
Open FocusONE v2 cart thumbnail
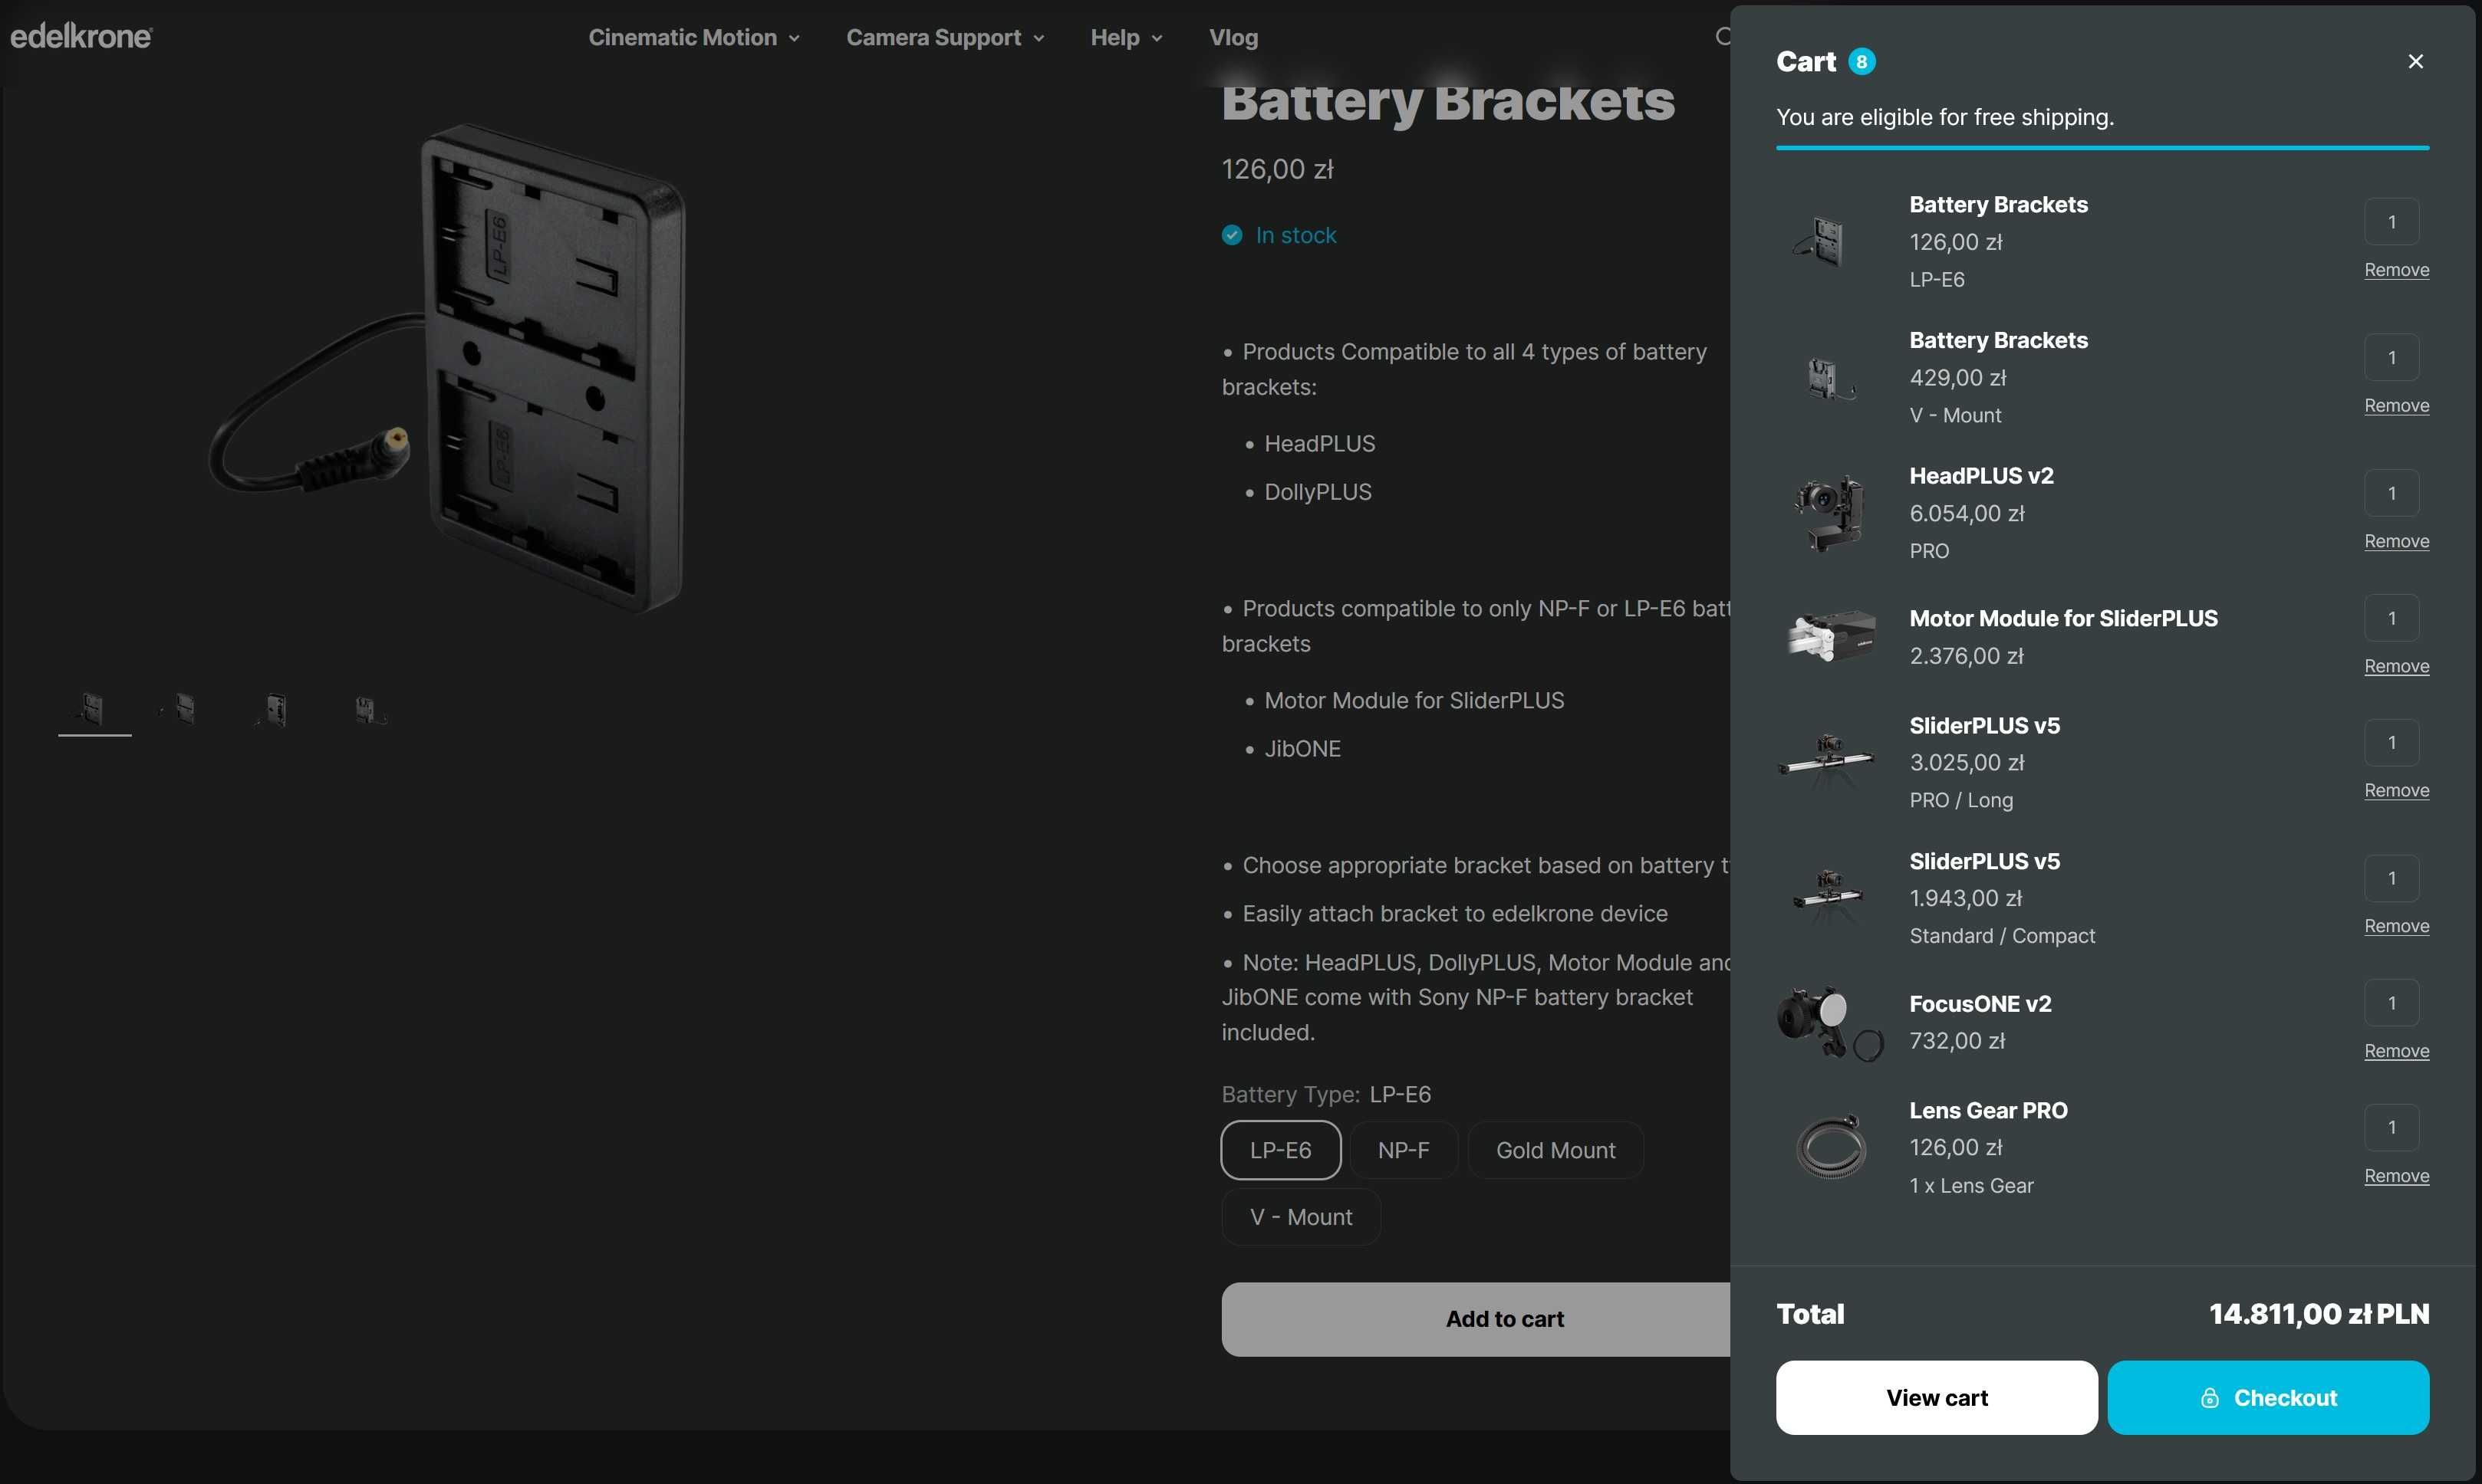coord(1830,1022)
